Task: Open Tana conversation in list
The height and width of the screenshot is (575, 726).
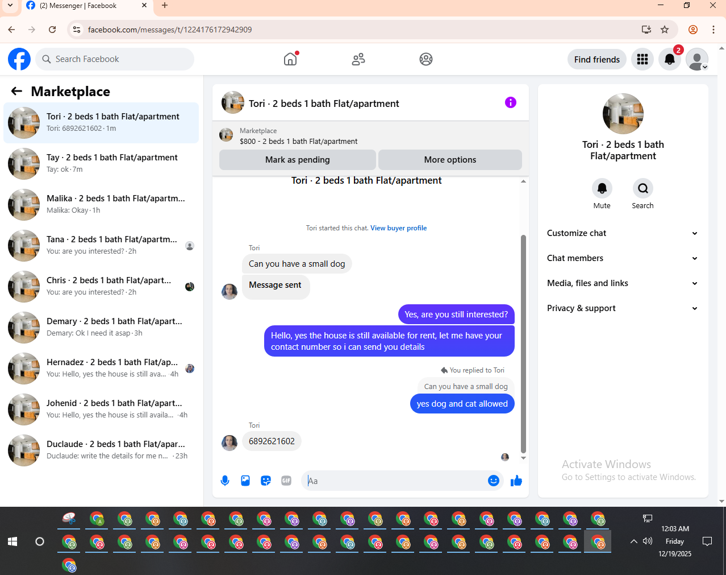Action: pos(101,246)
